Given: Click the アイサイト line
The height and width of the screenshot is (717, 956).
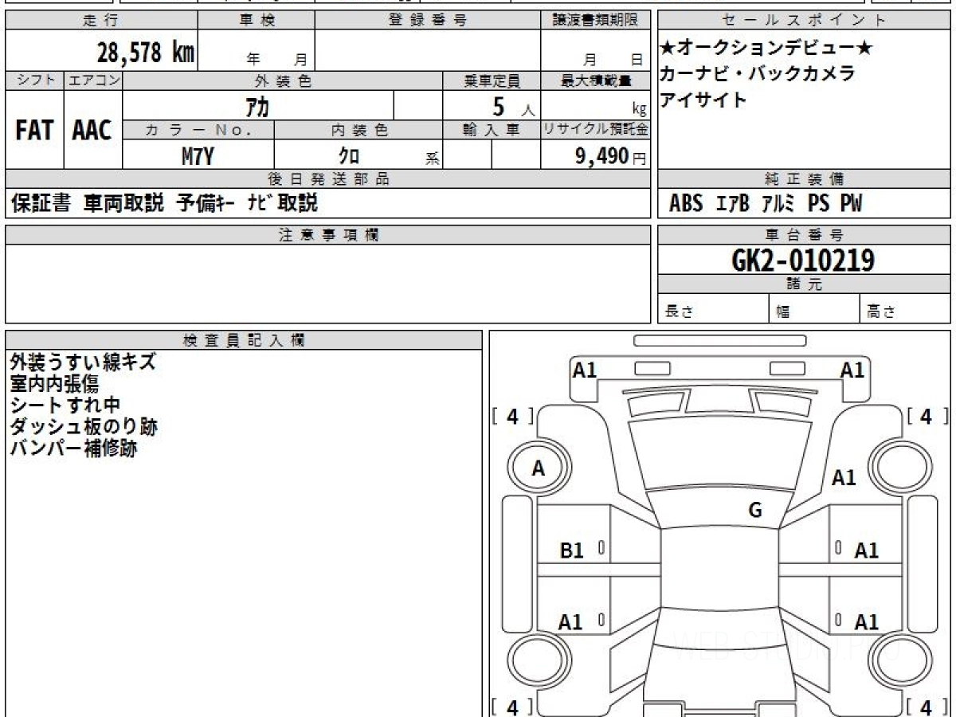Looking at the screenshot, I should pyautogui.click(x=703, y=100).
